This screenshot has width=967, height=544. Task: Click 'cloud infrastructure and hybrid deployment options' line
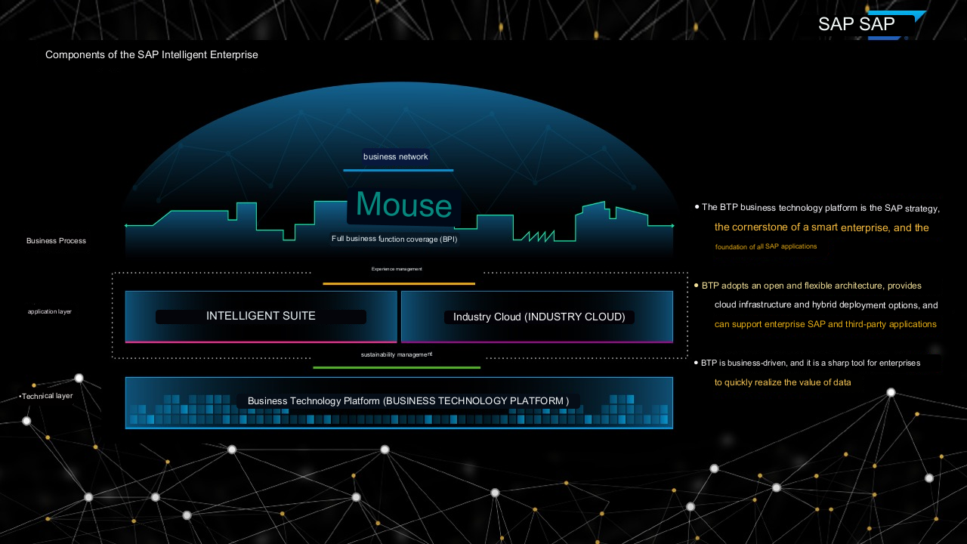click(826, 305)
